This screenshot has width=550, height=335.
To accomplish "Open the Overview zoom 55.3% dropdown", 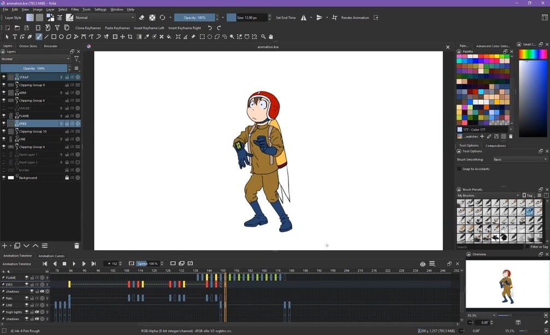I will 481,315.
